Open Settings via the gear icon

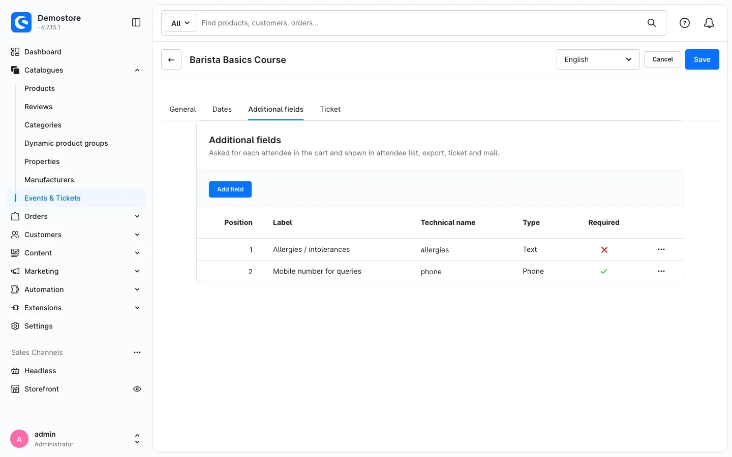(15, 326)
